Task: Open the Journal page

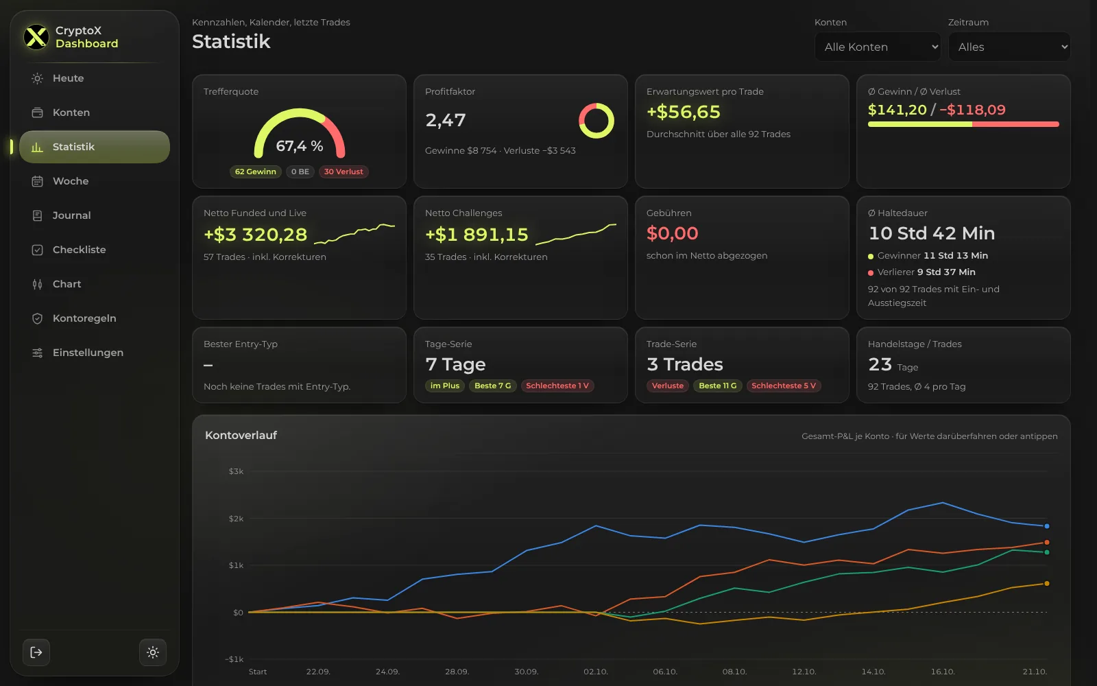Action: point(95,215)
